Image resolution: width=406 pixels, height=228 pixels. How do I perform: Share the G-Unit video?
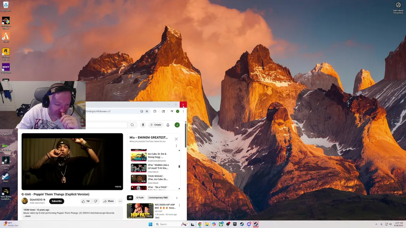(x=108, y=201)
